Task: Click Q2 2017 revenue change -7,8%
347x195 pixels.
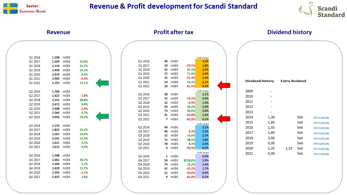Action: [x=84, y=96]
